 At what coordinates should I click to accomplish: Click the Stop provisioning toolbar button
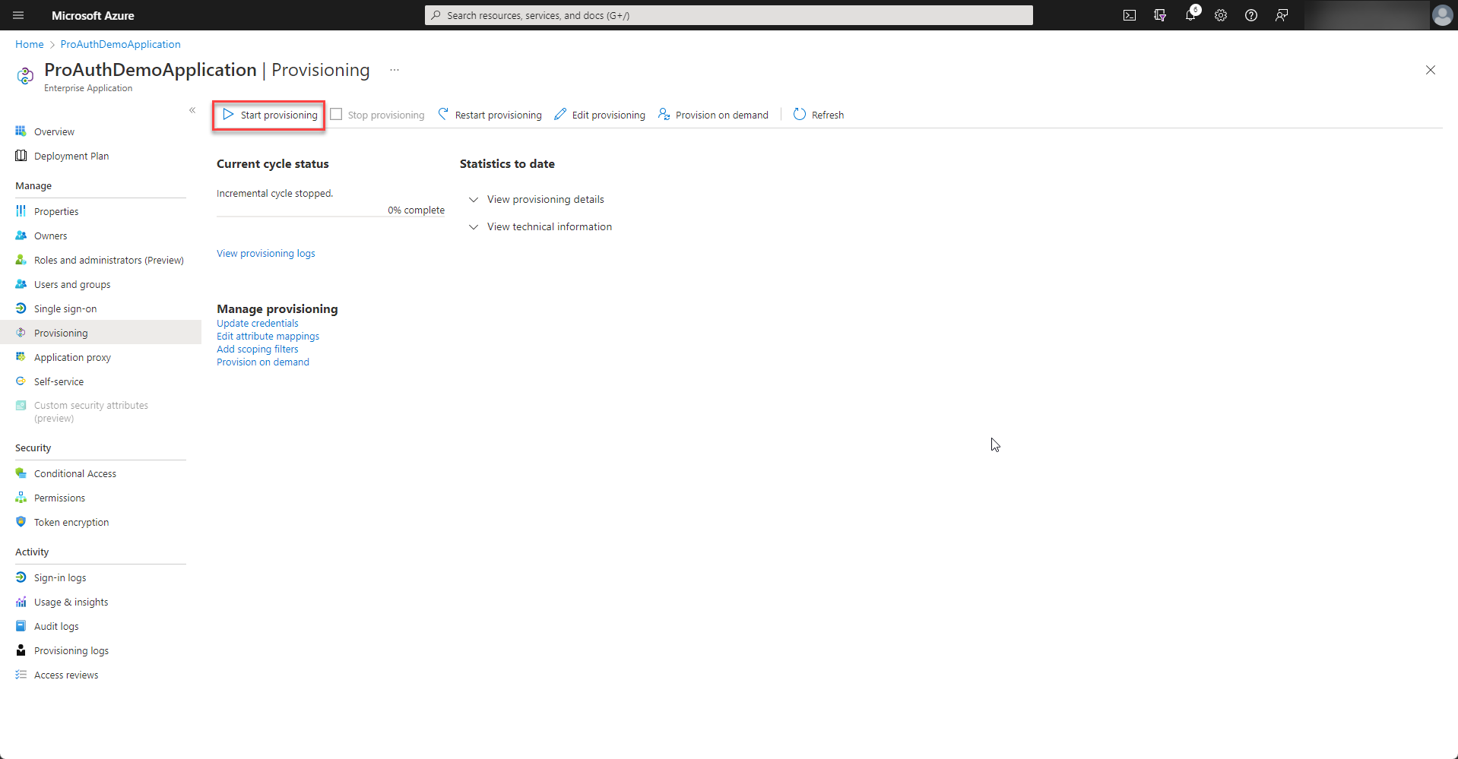point(378,115)
